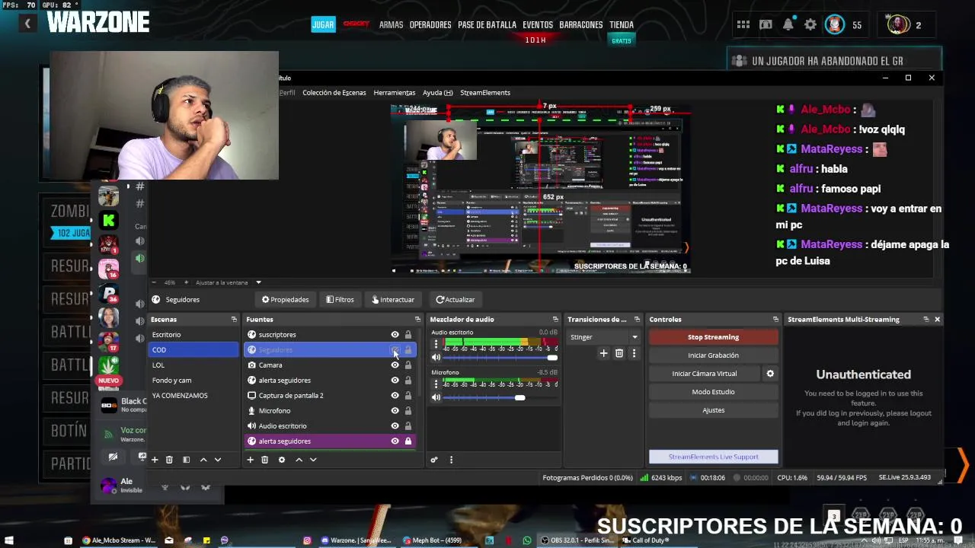Open Audio escritorio channel options dots
Image resolution: width=975 pixels, height=548 pixels.
click(436, 344)
